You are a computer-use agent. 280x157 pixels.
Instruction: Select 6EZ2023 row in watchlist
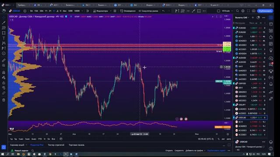click(x=250, y=49)
